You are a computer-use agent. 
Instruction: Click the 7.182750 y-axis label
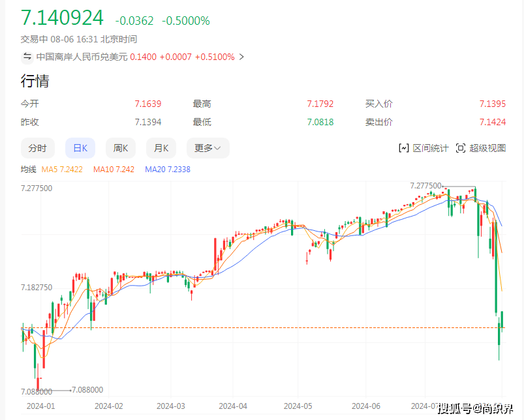coord(37,288)
